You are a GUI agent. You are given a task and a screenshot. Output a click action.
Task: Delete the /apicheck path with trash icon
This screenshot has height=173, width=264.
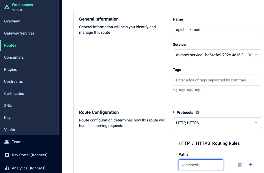click(240, 165)
